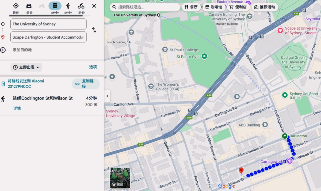The width and height of the screenshot is (321, 191).
Task: Click the add destination plus icon
Action: [x=3, y=50]
